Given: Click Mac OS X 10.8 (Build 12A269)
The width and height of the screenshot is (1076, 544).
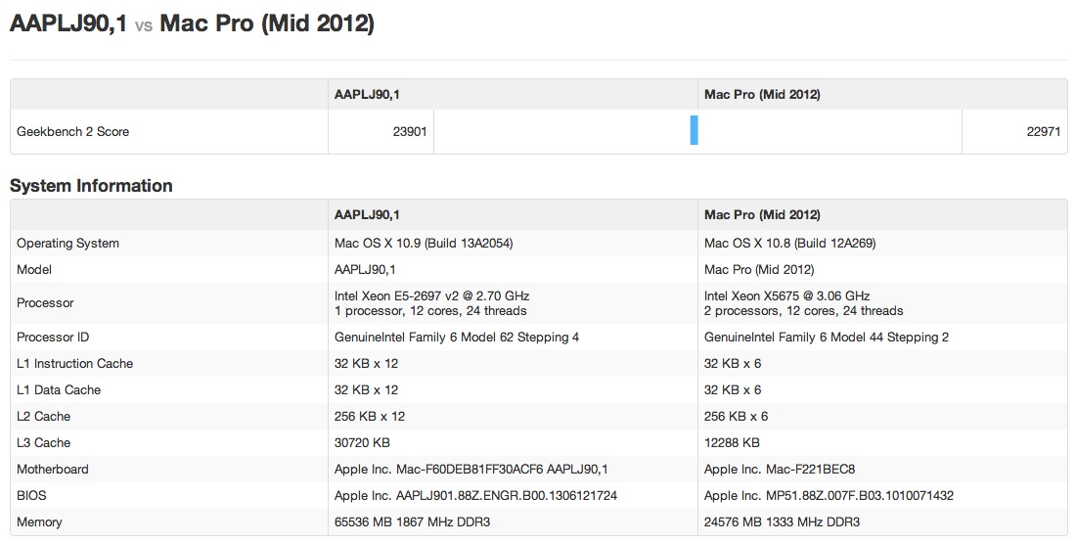Looking at the screenshot, I should tap(789, 244).
